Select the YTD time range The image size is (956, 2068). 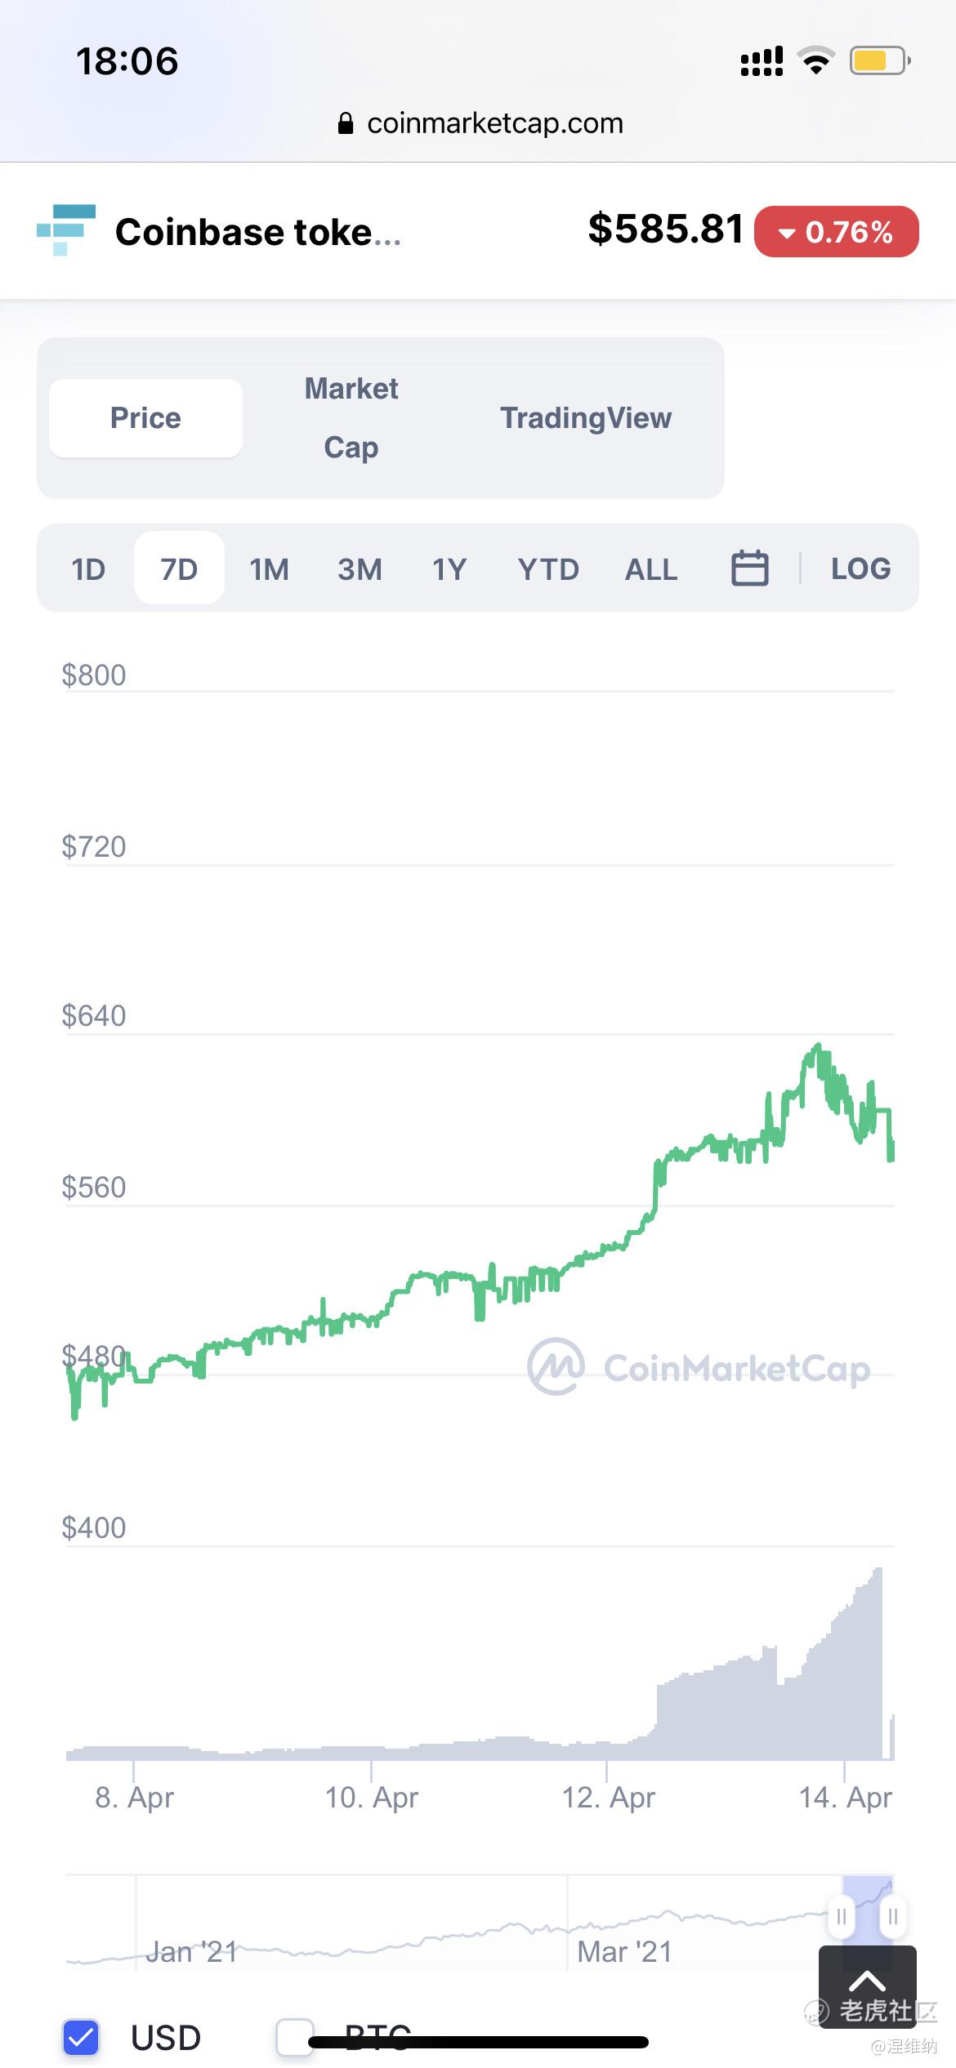coord(548,568)
